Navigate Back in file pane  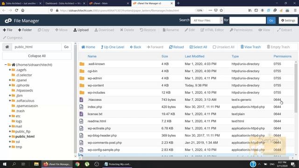click(x=135, y=47)
